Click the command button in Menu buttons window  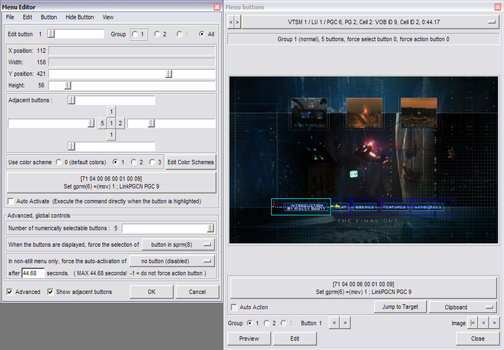(364, 288)
